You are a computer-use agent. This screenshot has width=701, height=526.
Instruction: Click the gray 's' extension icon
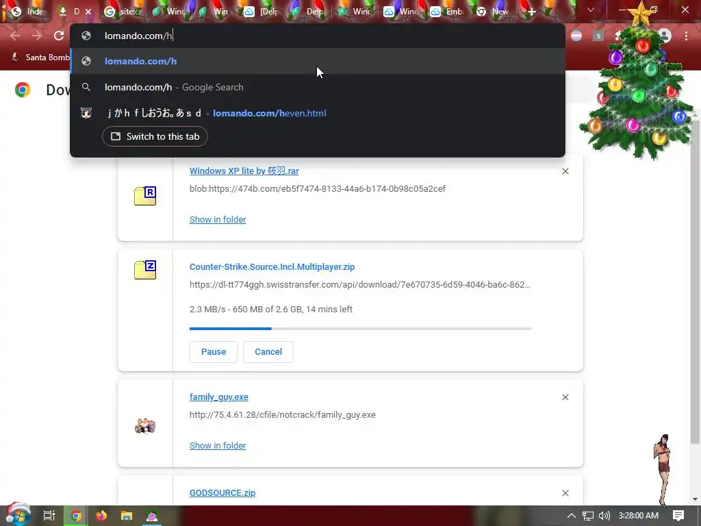(x=598, y=36)
